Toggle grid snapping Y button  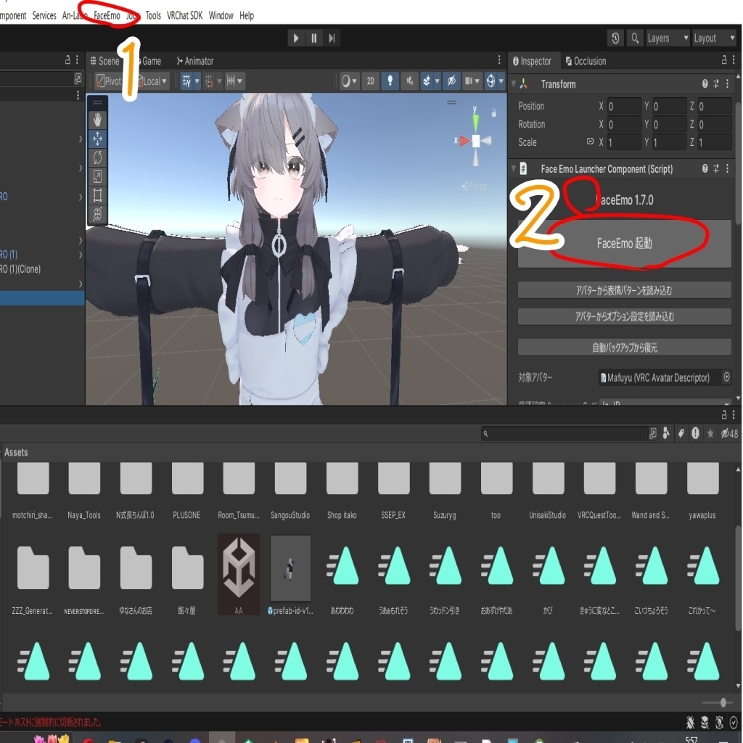click(186, 81)
